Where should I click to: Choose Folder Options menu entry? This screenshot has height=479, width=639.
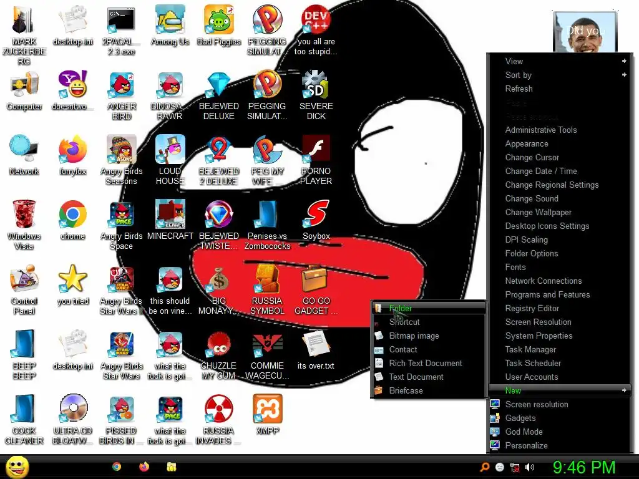click(x=560, y=253)
